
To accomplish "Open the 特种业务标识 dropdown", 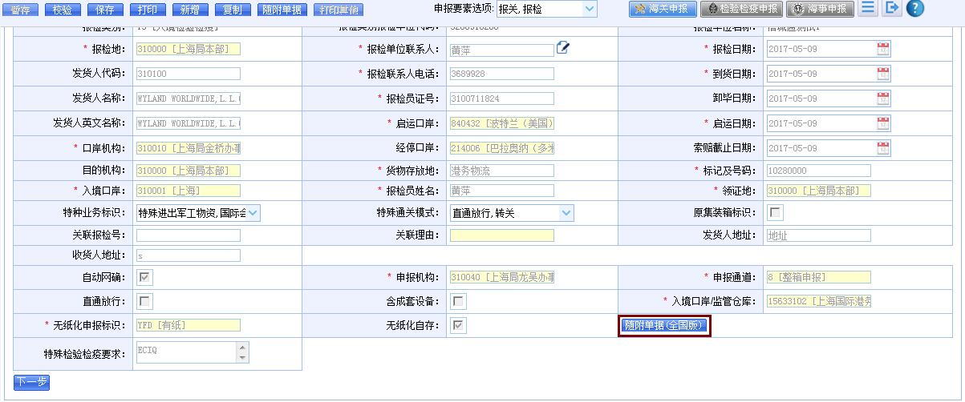I will [x=253, y=213].
